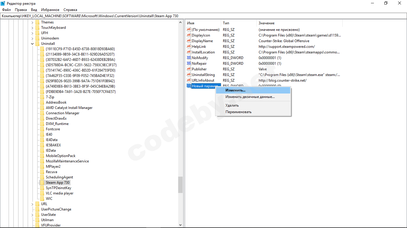Click the folder icon beside Fontcore
The width and height of the screenshot is (407, 228).
42,129
